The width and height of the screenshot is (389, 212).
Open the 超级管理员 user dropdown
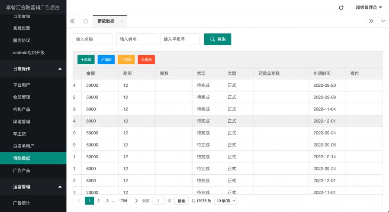pyautogui.click(x=369, y=7)
